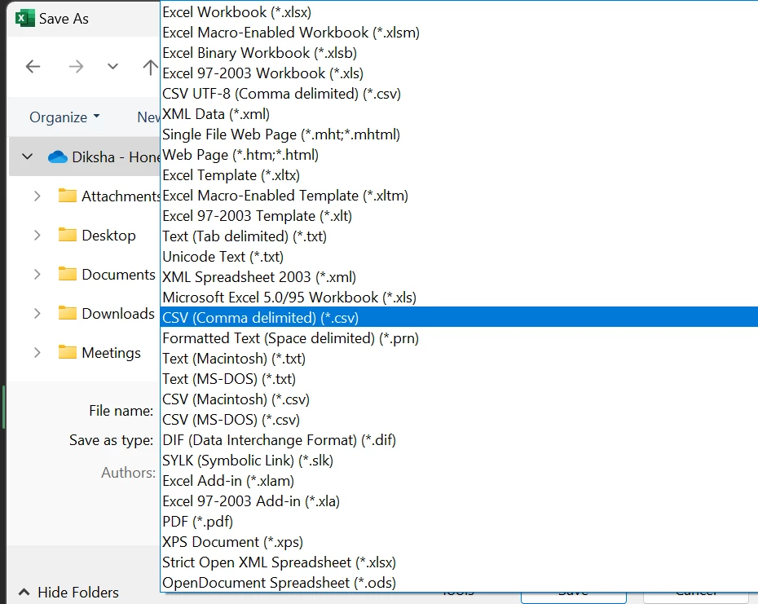Select the OneDrive cloud icon
Viewport: 758px width, 604px height.
pos(58,157)
